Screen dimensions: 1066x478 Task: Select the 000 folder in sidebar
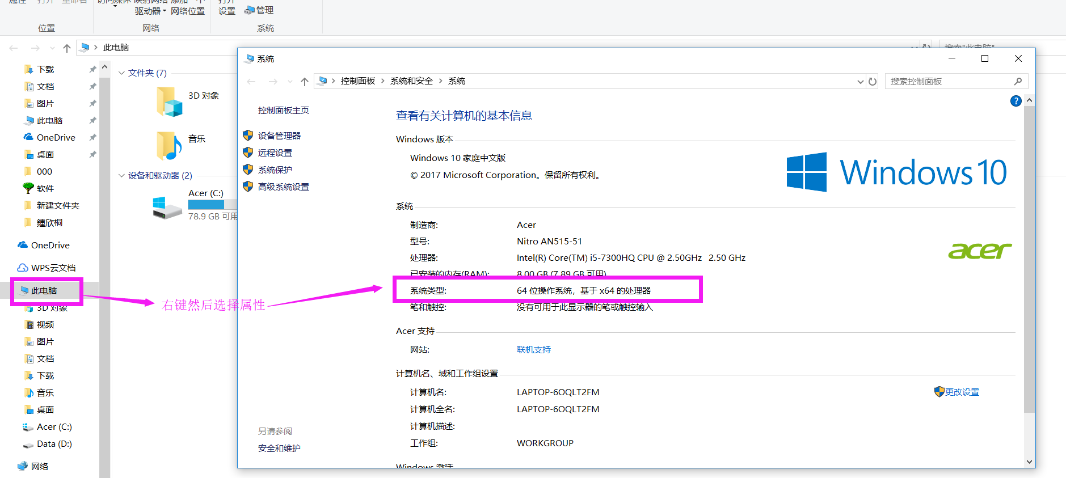coord(44,171)
